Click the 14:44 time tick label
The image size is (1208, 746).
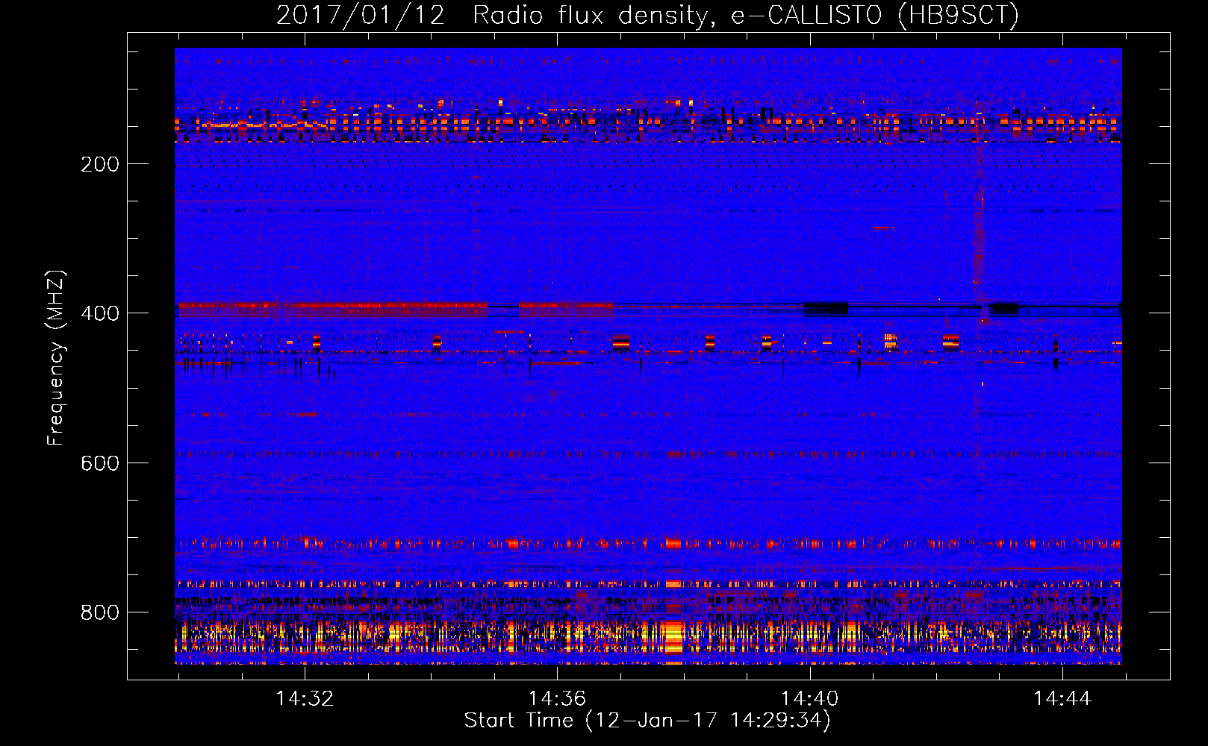tap(1062, 698)
